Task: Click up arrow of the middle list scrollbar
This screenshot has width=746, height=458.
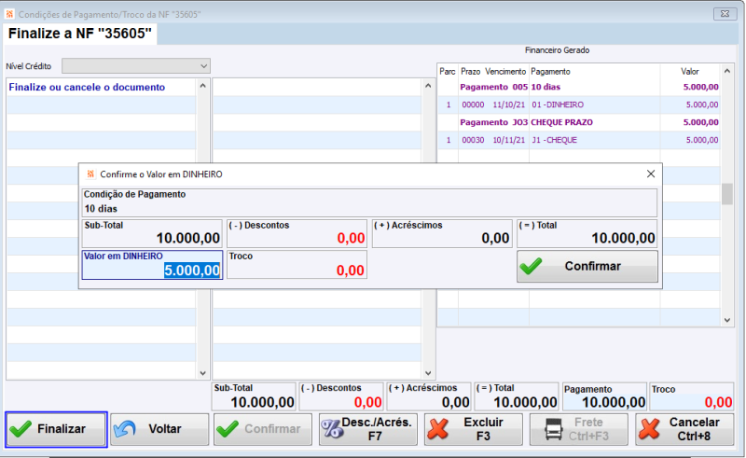Action: (428, 86)
